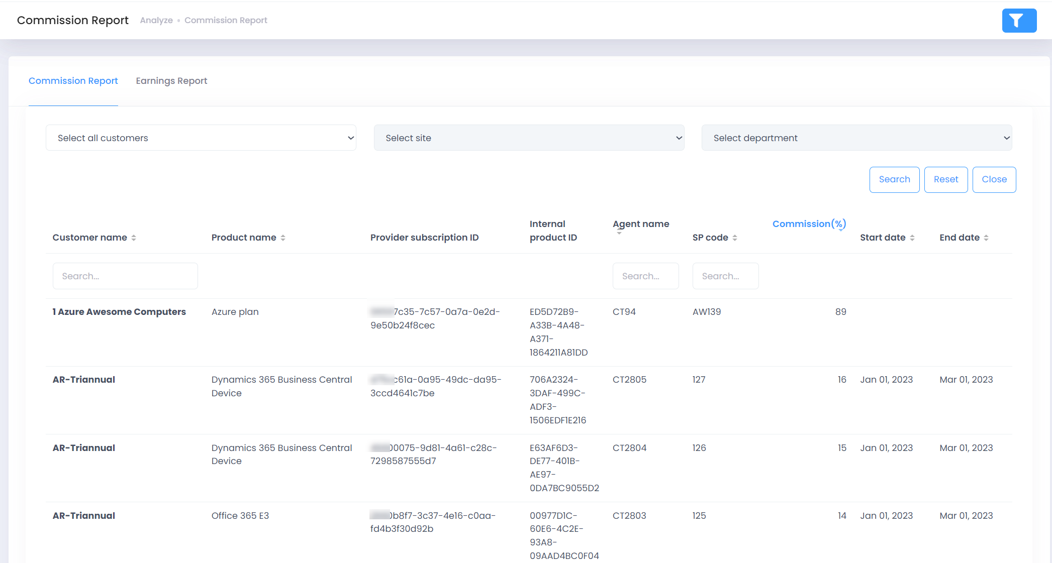
Task: Click internal product ID starting ED5D72B9
Action: (559, 332)
